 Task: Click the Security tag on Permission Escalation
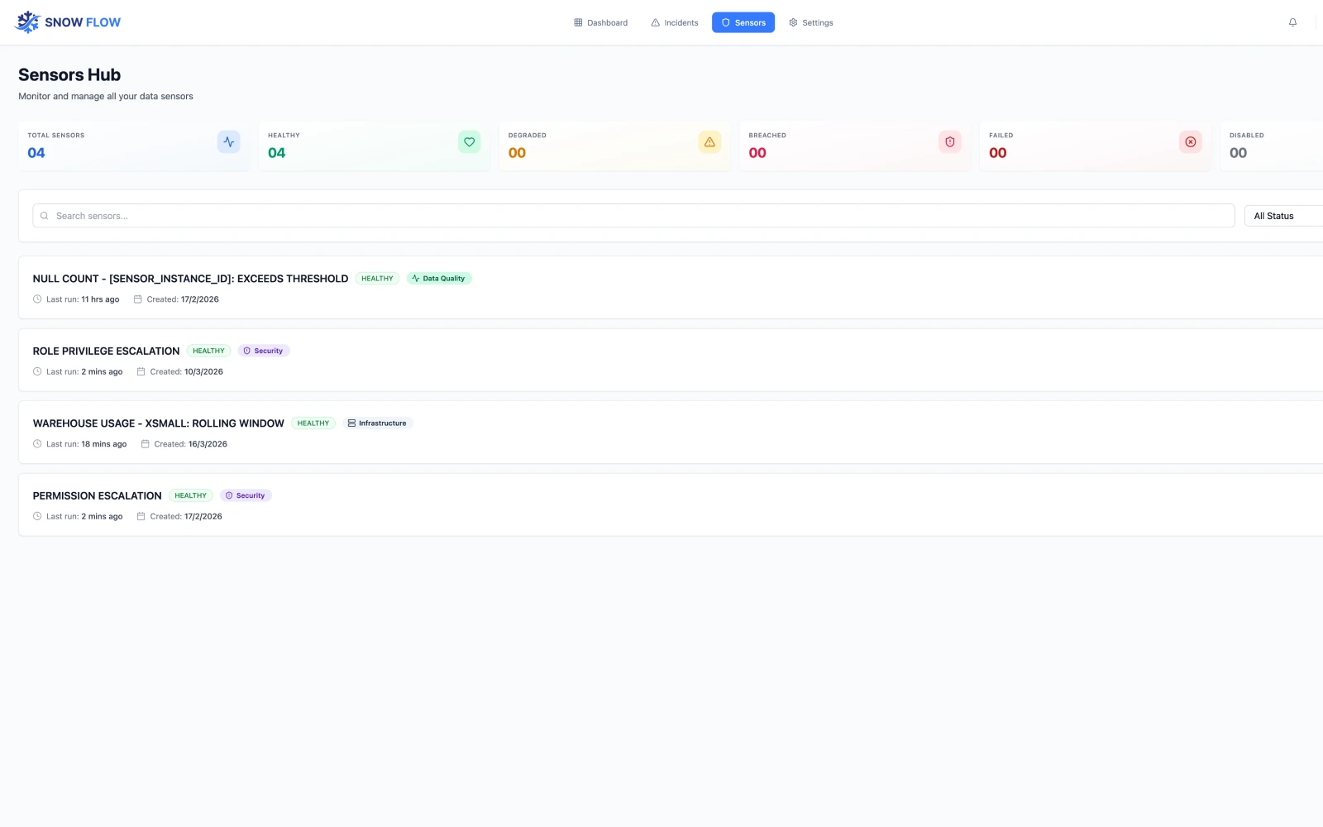click(x=246, y=495)
